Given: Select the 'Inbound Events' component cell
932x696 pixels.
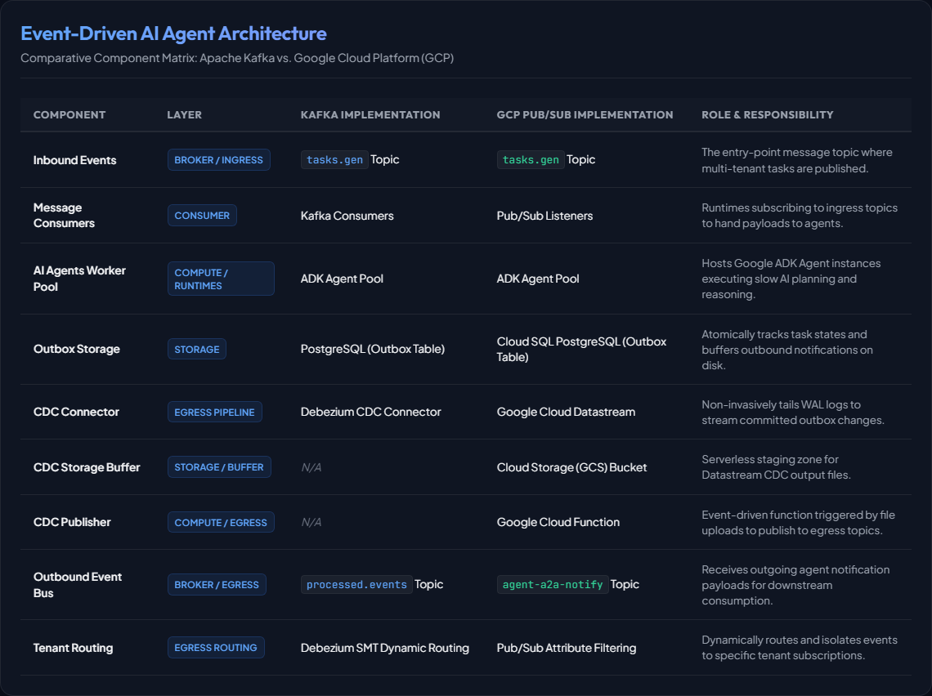Looking at the screenshot, I should (x=75, y=160).
